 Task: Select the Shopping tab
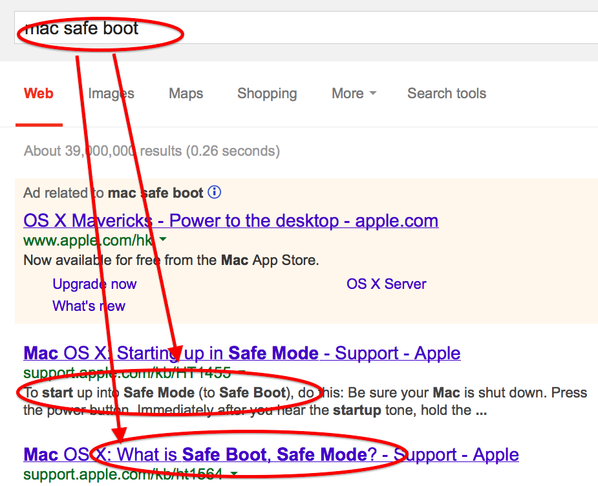[x=267, y=94]
